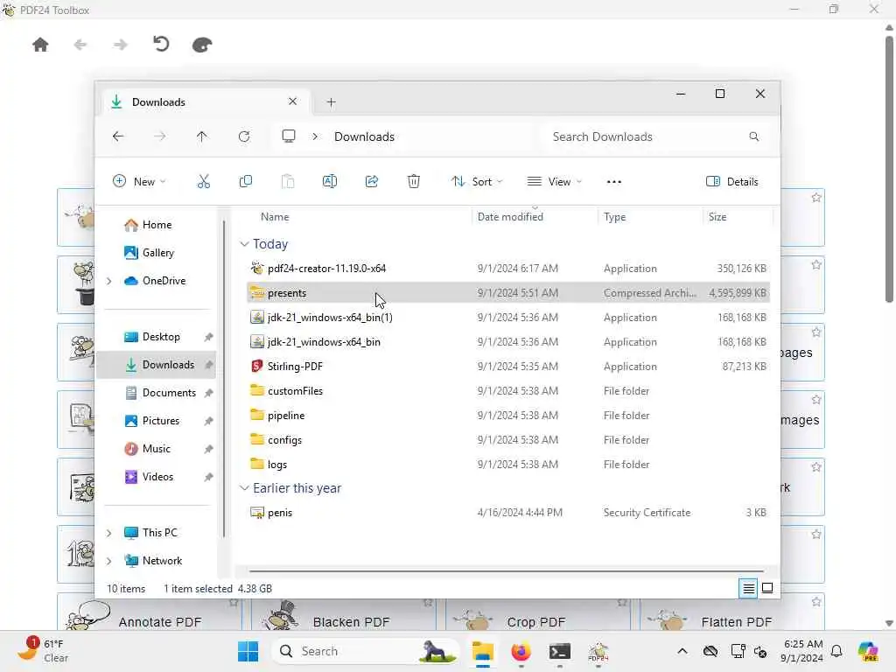The width and height of the screenshot is (896, 672).
Task: Click the file list horizontal scrollbar
Action: (507, 570)
